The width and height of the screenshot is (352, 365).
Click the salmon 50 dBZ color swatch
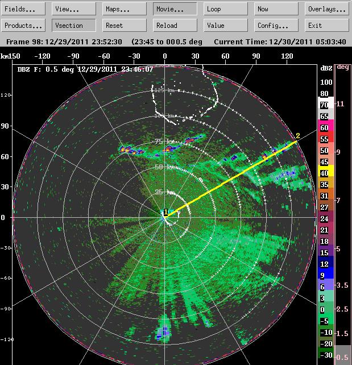coord(326,148)
